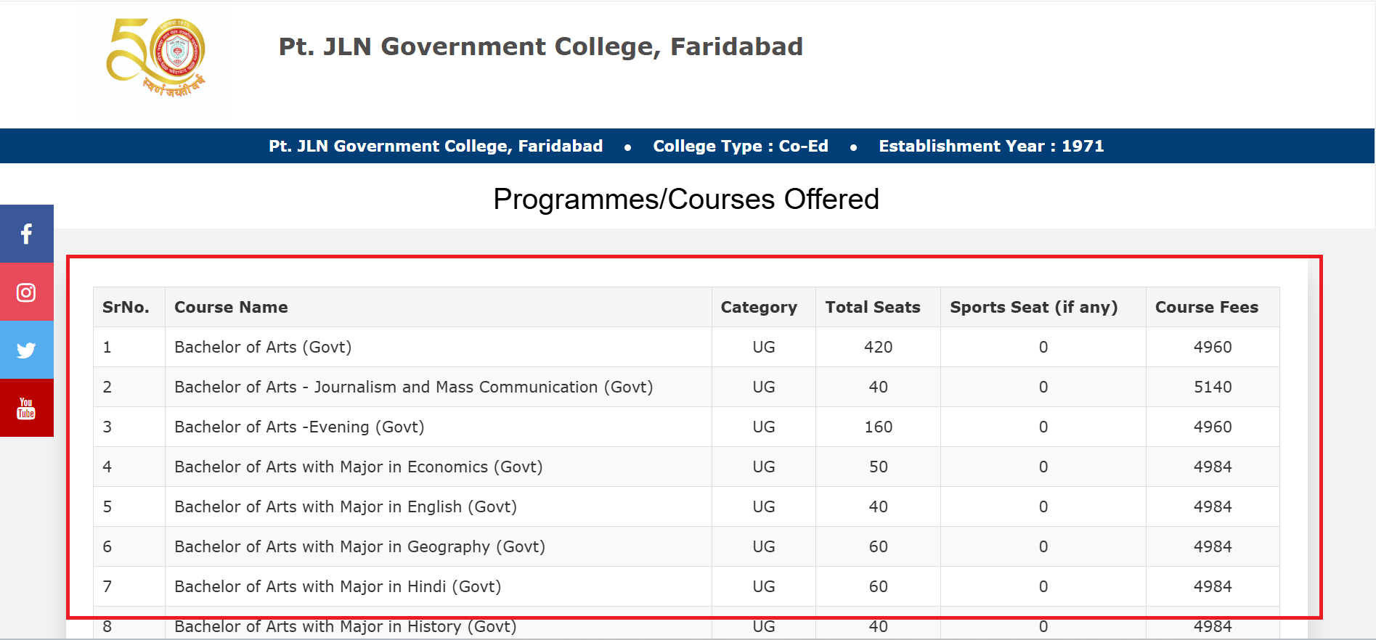Open the Twitter social sidebar icon
1376x640 pixels.
[x=26, y=350]
